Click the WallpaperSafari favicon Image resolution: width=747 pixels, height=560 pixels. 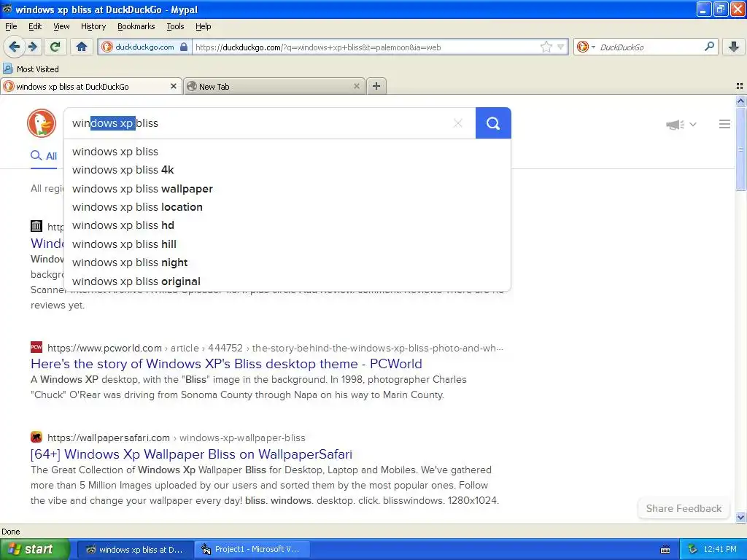click(36, 437)
